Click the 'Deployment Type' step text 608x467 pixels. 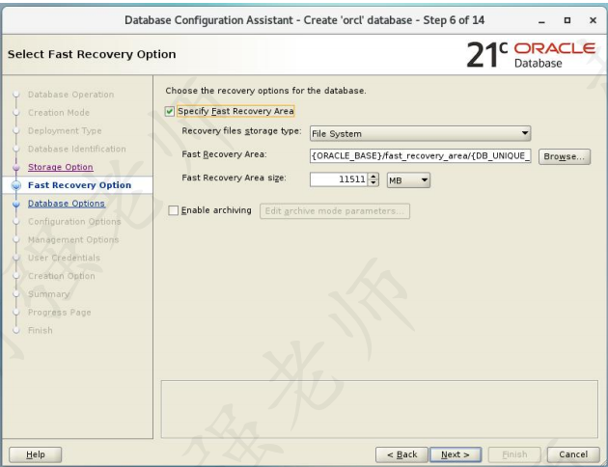point(65,131)
